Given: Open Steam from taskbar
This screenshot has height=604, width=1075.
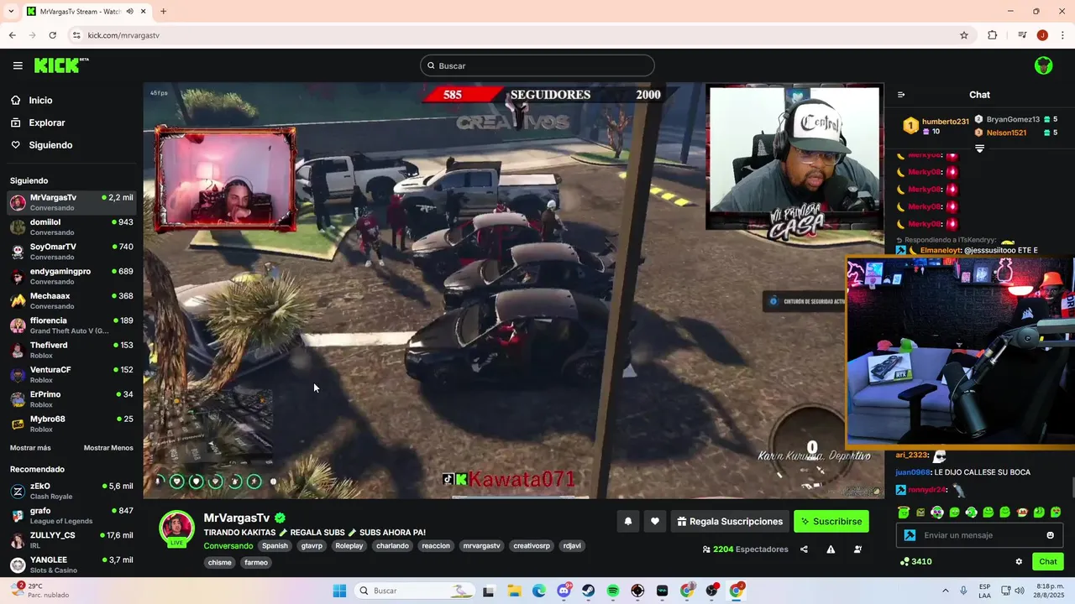Looking at the screenshot, I should [589, 591].
